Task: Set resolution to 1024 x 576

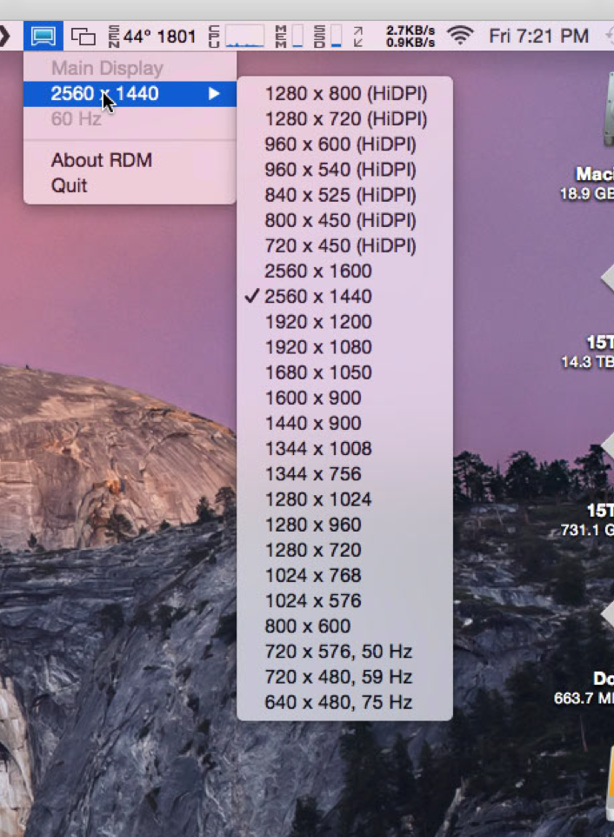Action: point(345,601)
